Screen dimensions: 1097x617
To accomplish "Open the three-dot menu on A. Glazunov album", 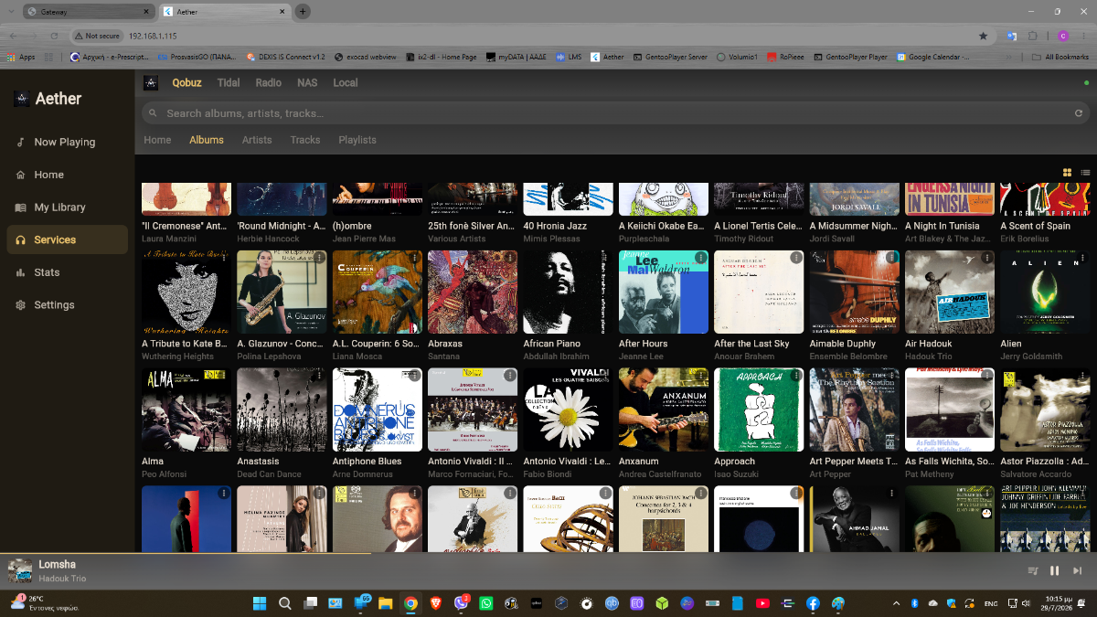I will pos(318,259).
